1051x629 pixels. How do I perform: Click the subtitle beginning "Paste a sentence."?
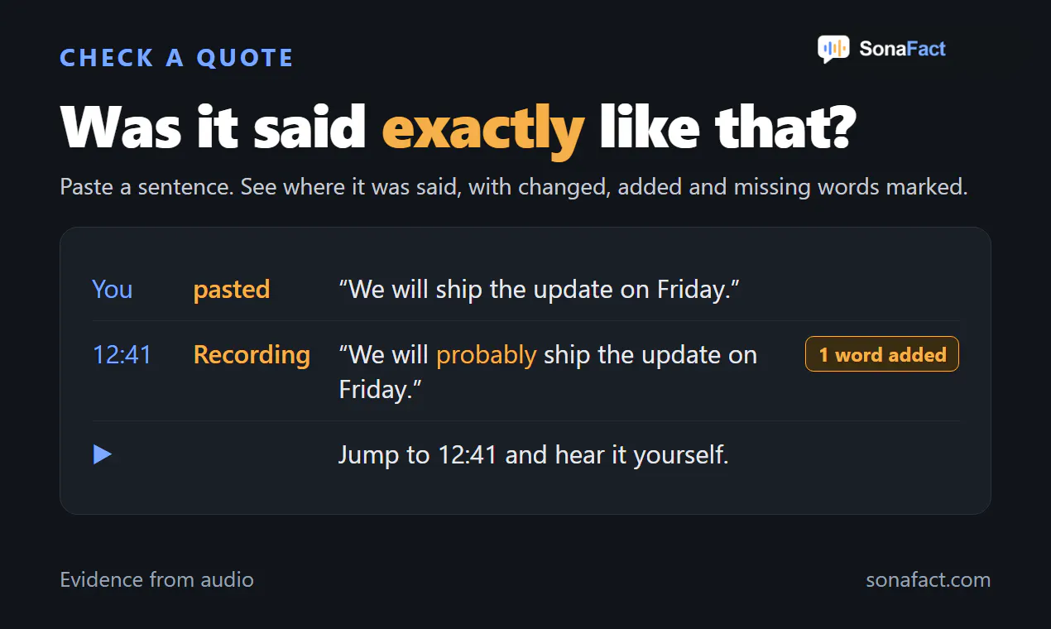click(x=514, y=187)
